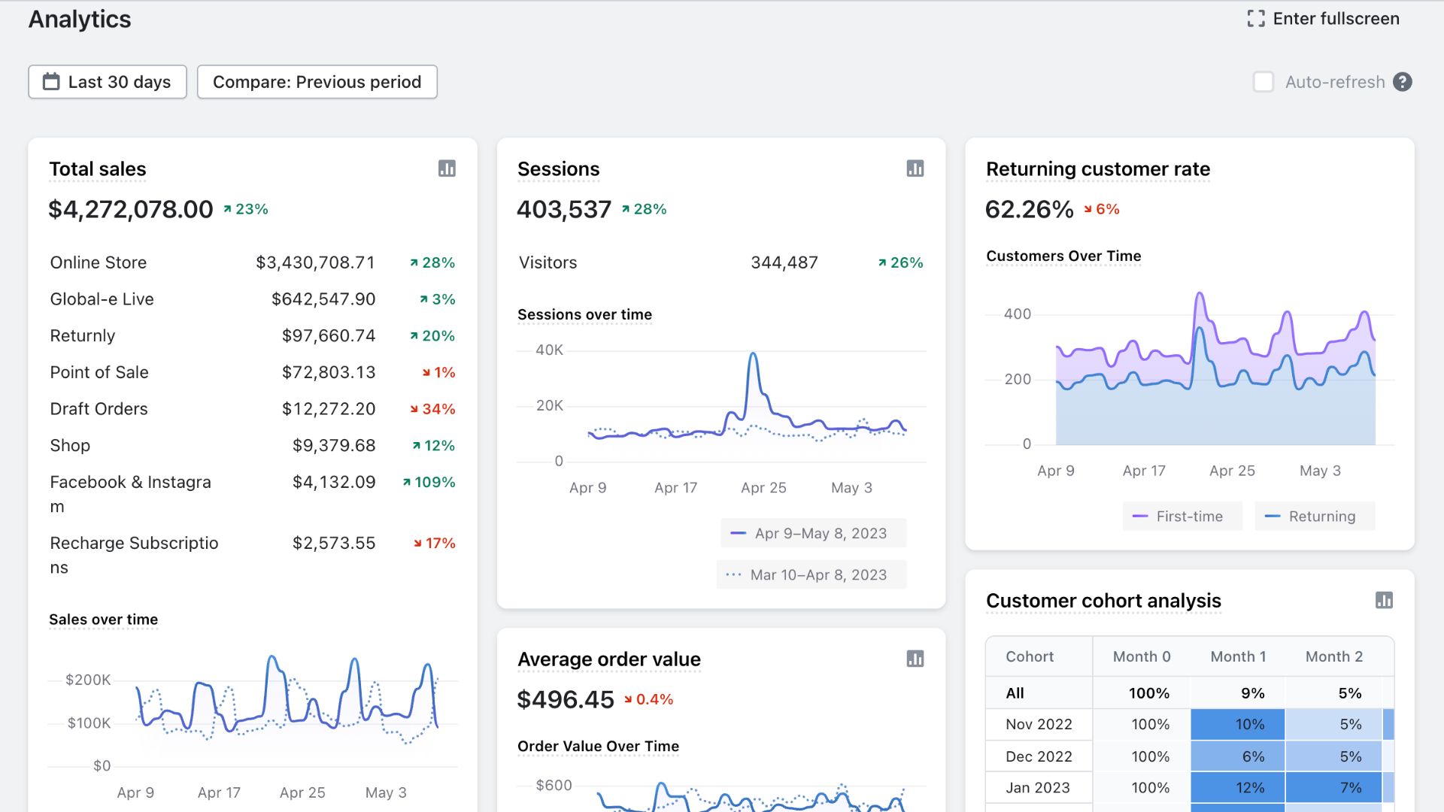Open the Sessions report icon
1444x812 pixels.
[x=915, y=168]
